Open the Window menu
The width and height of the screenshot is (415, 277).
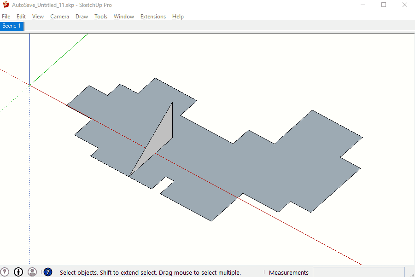124,17
